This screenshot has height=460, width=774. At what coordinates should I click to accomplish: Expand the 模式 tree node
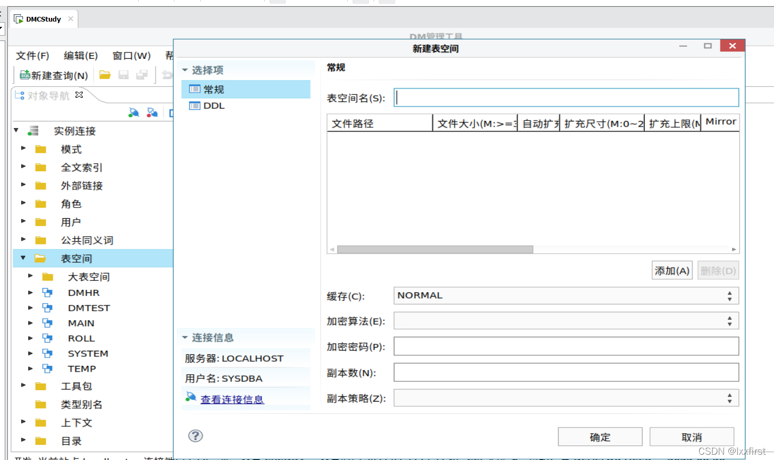(x=23, y=149)
